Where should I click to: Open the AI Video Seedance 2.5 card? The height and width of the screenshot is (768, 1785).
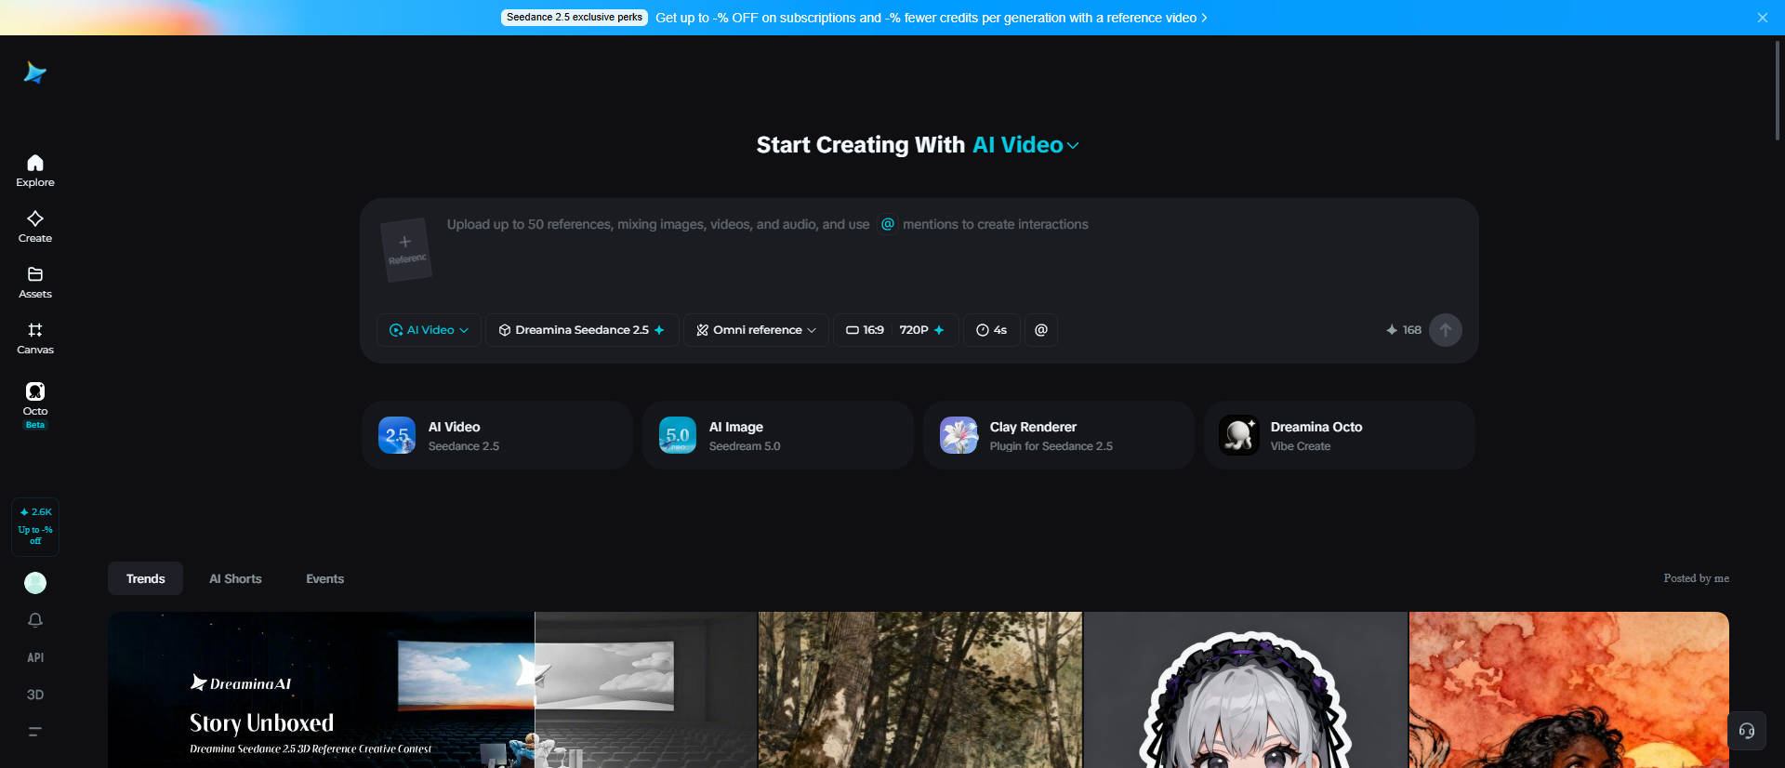(497, 435)
